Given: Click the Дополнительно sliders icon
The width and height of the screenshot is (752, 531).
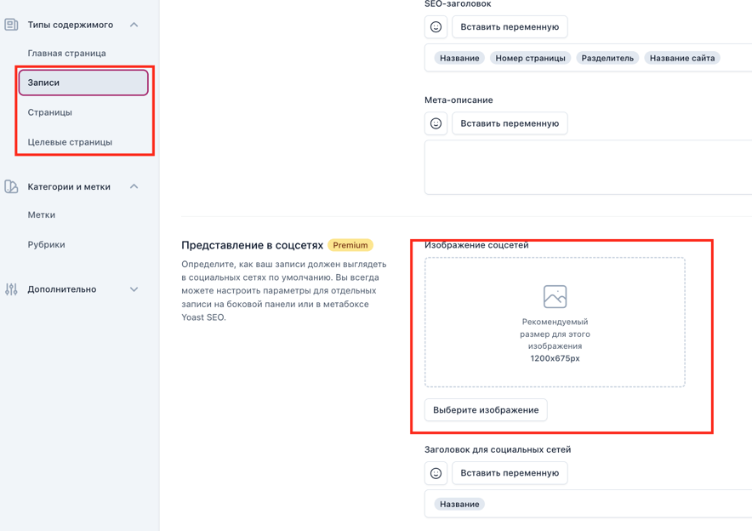Looking at the screenshot, I should [11, 289].
